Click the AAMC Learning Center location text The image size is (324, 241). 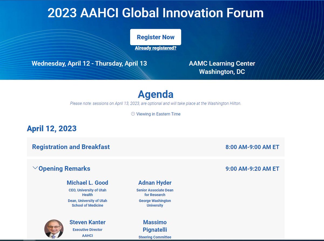tap(221, 63)
